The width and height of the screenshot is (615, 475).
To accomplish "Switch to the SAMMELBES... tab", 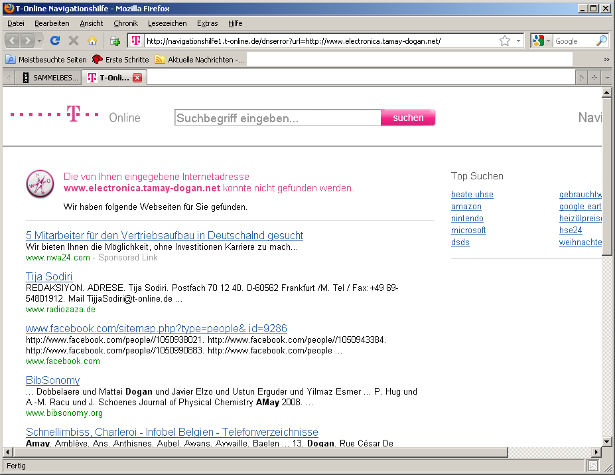I will pos(48,78).
